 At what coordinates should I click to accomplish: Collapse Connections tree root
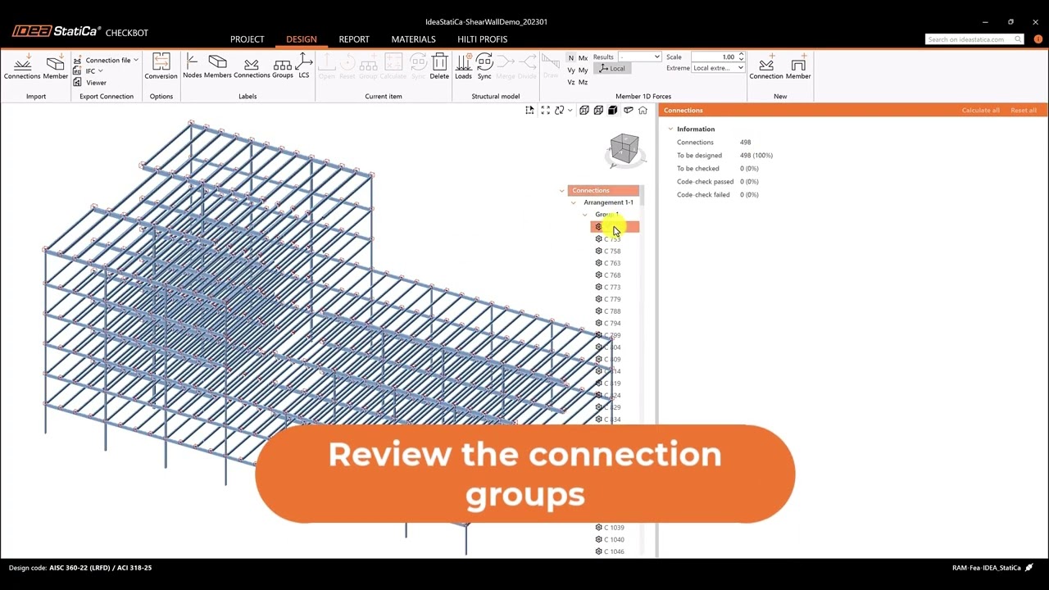[562, 190]
